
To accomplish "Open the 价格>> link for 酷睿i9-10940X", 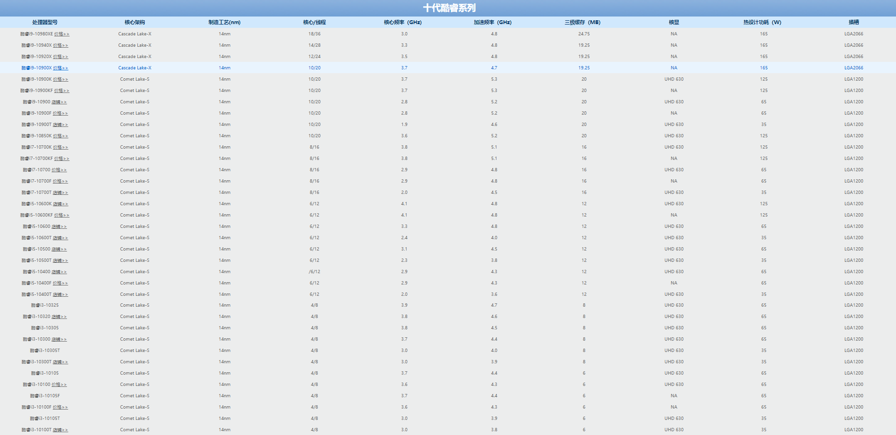I will [x=60, y=45].
